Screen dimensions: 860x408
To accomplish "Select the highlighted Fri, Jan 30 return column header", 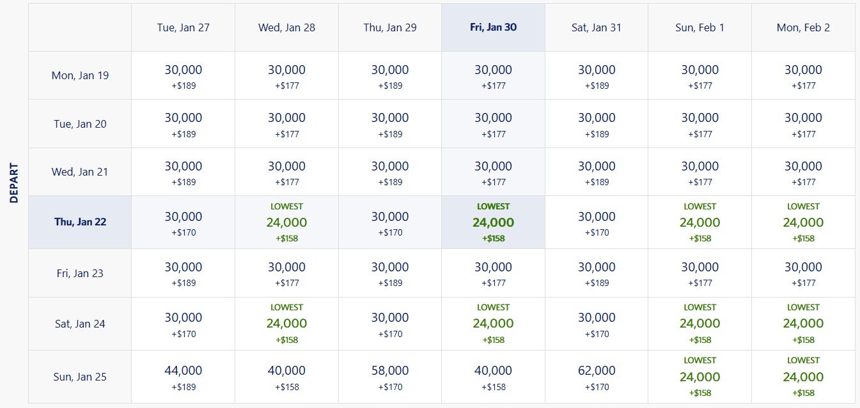I will [x=492, y=28].
